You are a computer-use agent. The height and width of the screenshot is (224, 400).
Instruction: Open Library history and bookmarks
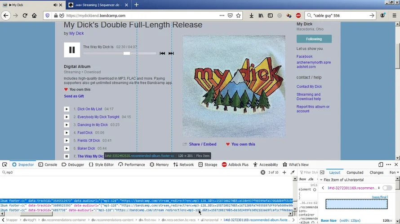coord(261,16)
